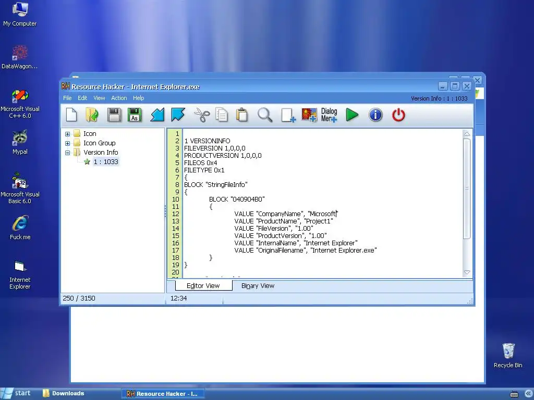Select the Recycle Bin icon
The height and width of the screenshot is (400, 534).
click(x=508, y=355)
